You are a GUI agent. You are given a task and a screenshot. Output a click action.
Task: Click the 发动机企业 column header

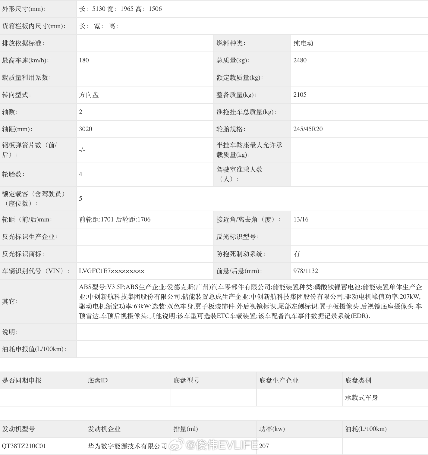pyautogui.click(x=104, y=429)
